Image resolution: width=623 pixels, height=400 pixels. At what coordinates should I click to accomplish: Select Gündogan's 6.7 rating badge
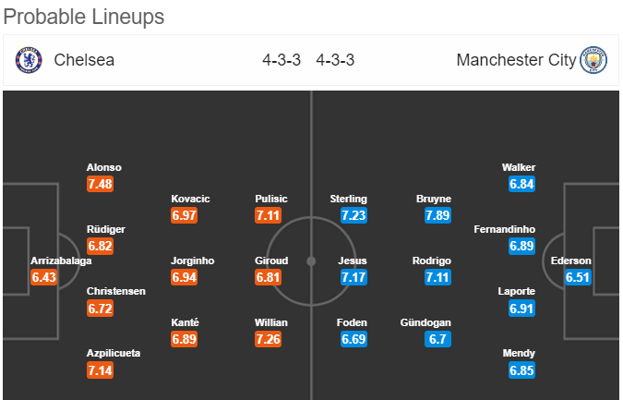tap(437, 339)
